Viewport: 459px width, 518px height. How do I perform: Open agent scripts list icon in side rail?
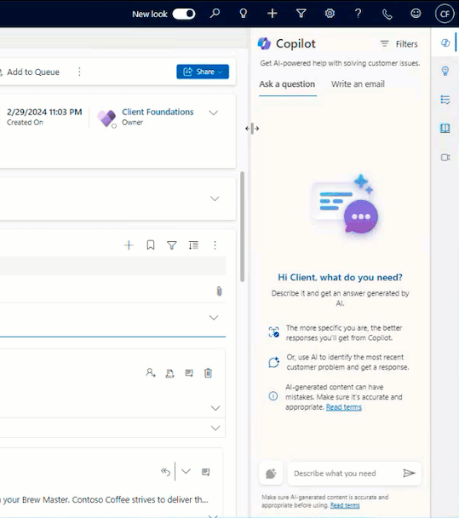pos(445,100)
